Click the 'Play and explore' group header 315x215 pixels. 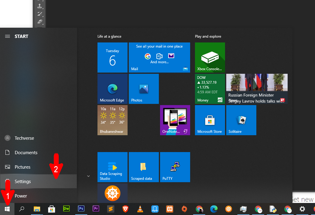pyautogui.click(x=208, y=36)
